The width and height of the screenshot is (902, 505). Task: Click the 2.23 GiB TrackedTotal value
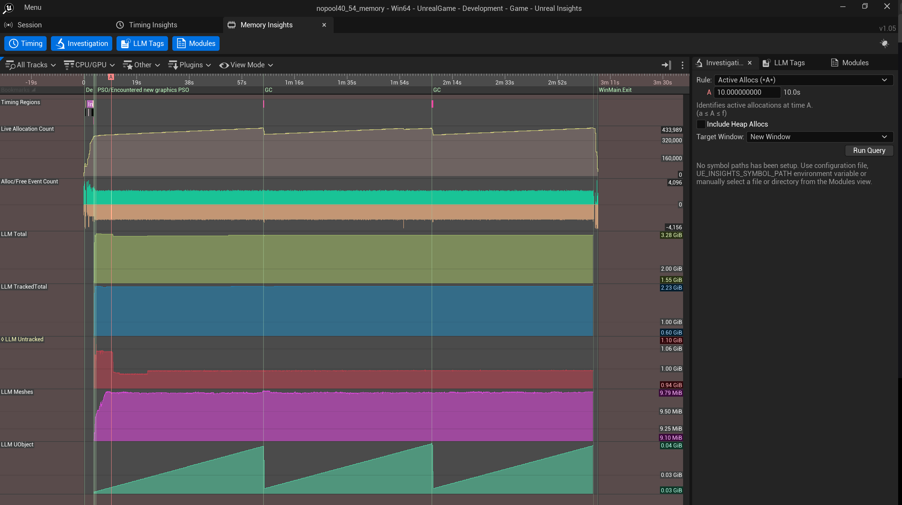[671, 288]
